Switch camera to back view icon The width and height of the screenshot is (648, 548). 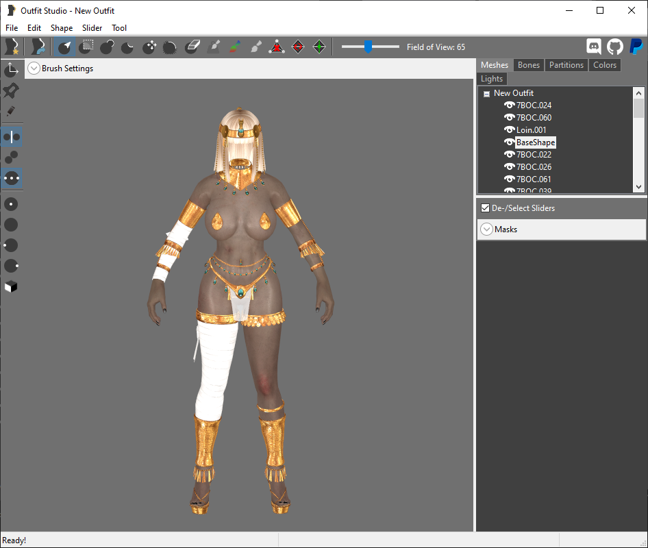11,225
